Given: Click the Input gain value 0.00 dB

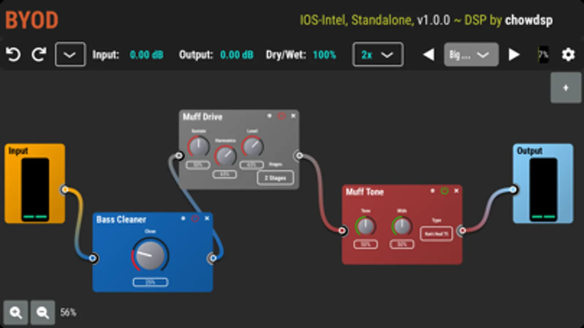Looking at the screenshot, I should pyautogui.click(x=146, y=55).
